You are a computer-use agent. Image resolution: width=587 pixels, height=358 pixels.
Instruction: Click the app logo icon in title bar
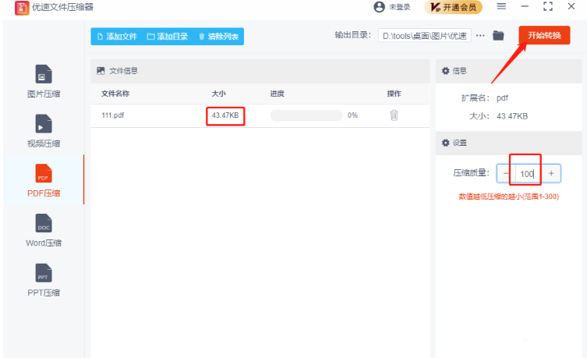click(22, 8)
